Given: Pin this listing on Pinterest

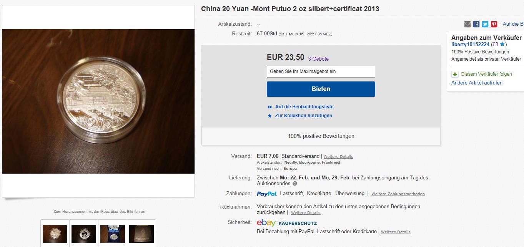Looking at the screenshot, I should click(x=494, y=24).
